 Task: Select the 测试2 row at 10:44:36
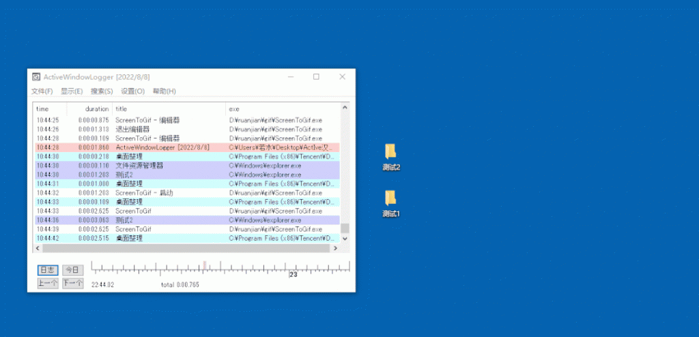tap(187, 220)
